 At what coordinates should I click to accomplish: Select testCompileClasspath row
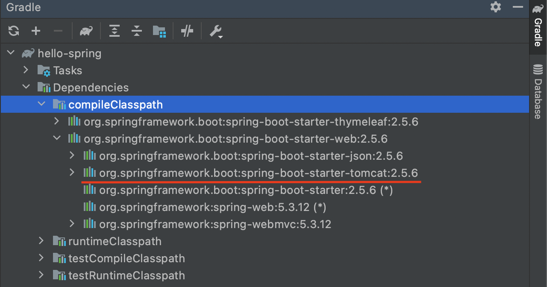point(265,258)
